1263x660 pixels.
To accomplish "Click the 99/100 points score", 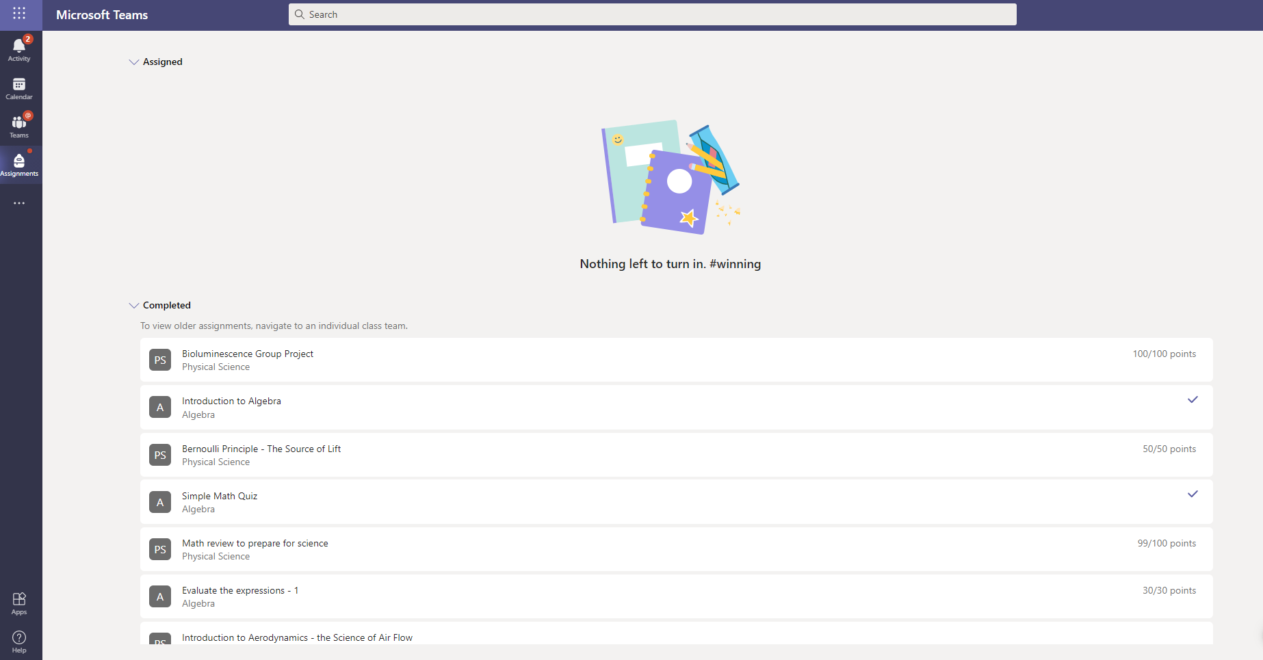I will point(1167,543).
